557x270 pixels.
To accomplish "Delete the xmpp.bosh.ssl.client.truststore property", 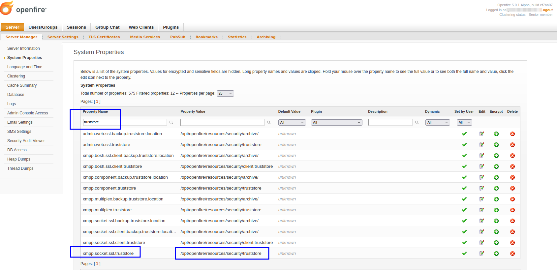I will click(512, 166).
